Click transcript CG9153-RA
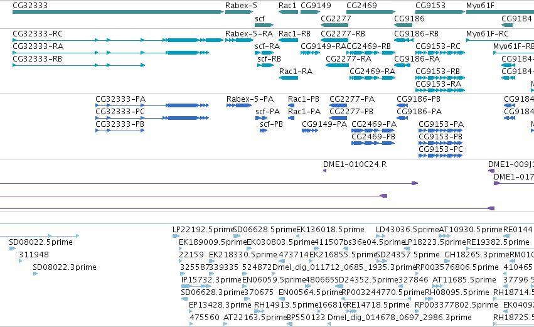The image size is (534, 327). coord(438,84)
